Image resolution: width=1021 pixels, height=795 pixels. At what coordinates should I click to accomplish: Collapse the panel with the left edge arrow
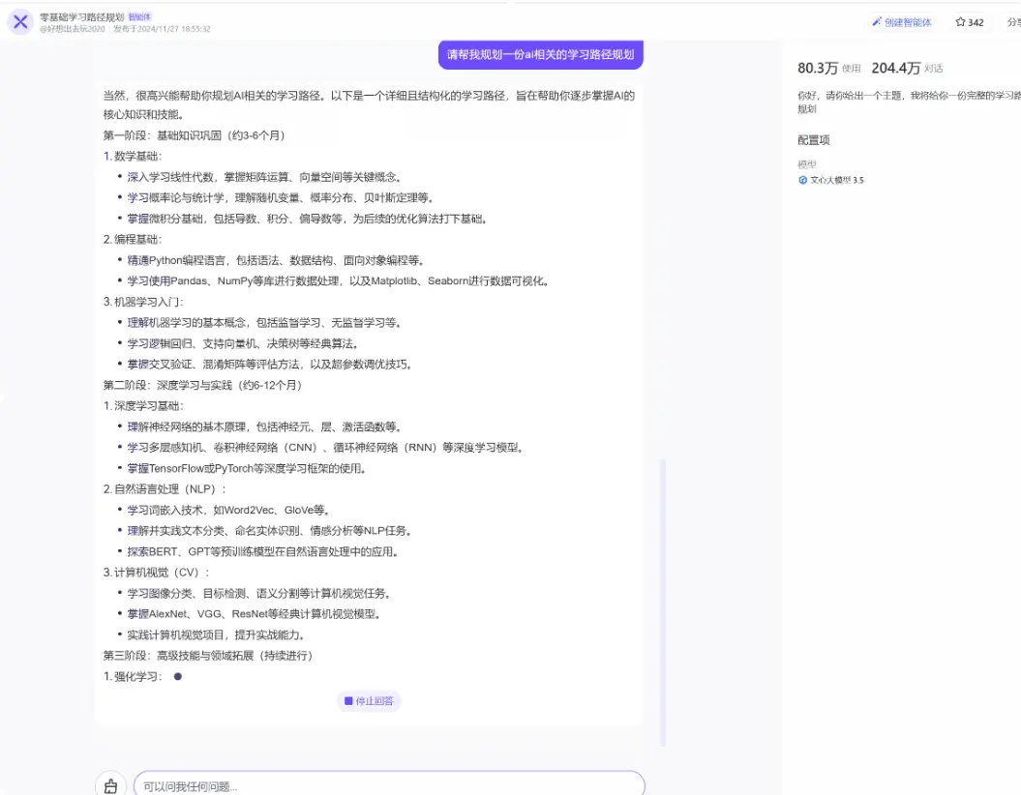click(x=2, y=397)
